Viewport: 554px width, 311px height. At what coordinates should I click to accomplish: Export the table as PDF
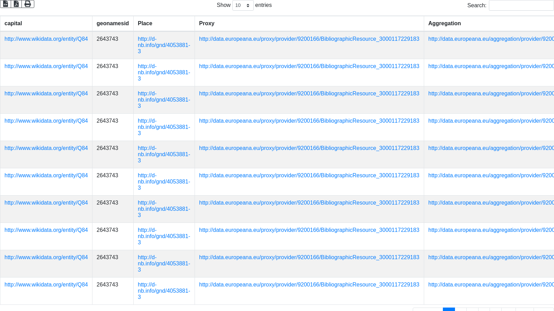coord(16,4)
